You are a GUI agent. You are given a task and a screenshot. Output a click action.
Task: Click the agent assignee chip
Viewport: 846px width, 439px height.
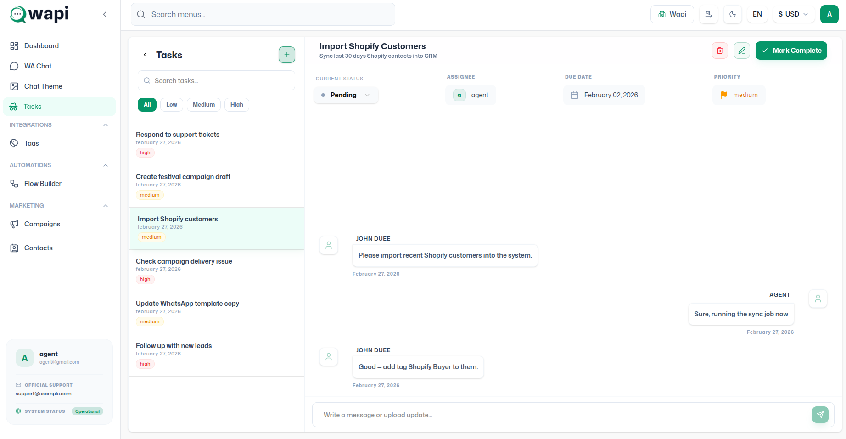click(471, 95)
